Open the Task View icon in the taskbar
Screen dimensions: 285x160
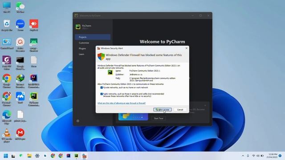pyautogui.click(x=13, y=156)
